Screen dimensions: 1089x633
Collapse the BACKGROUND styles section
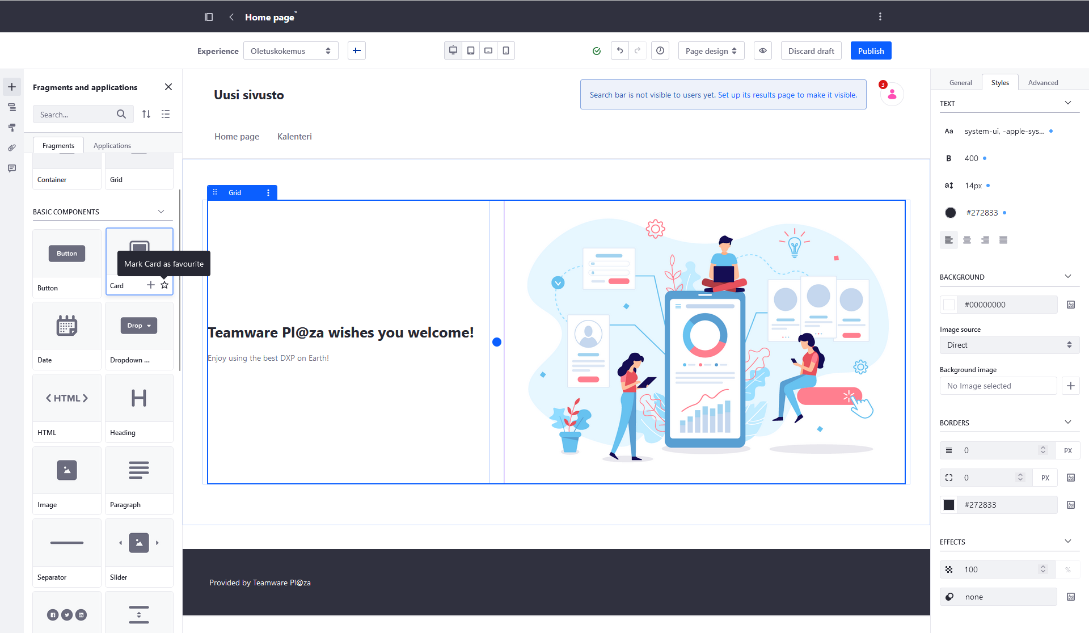pyautogui.click(x=1068, y=276)
